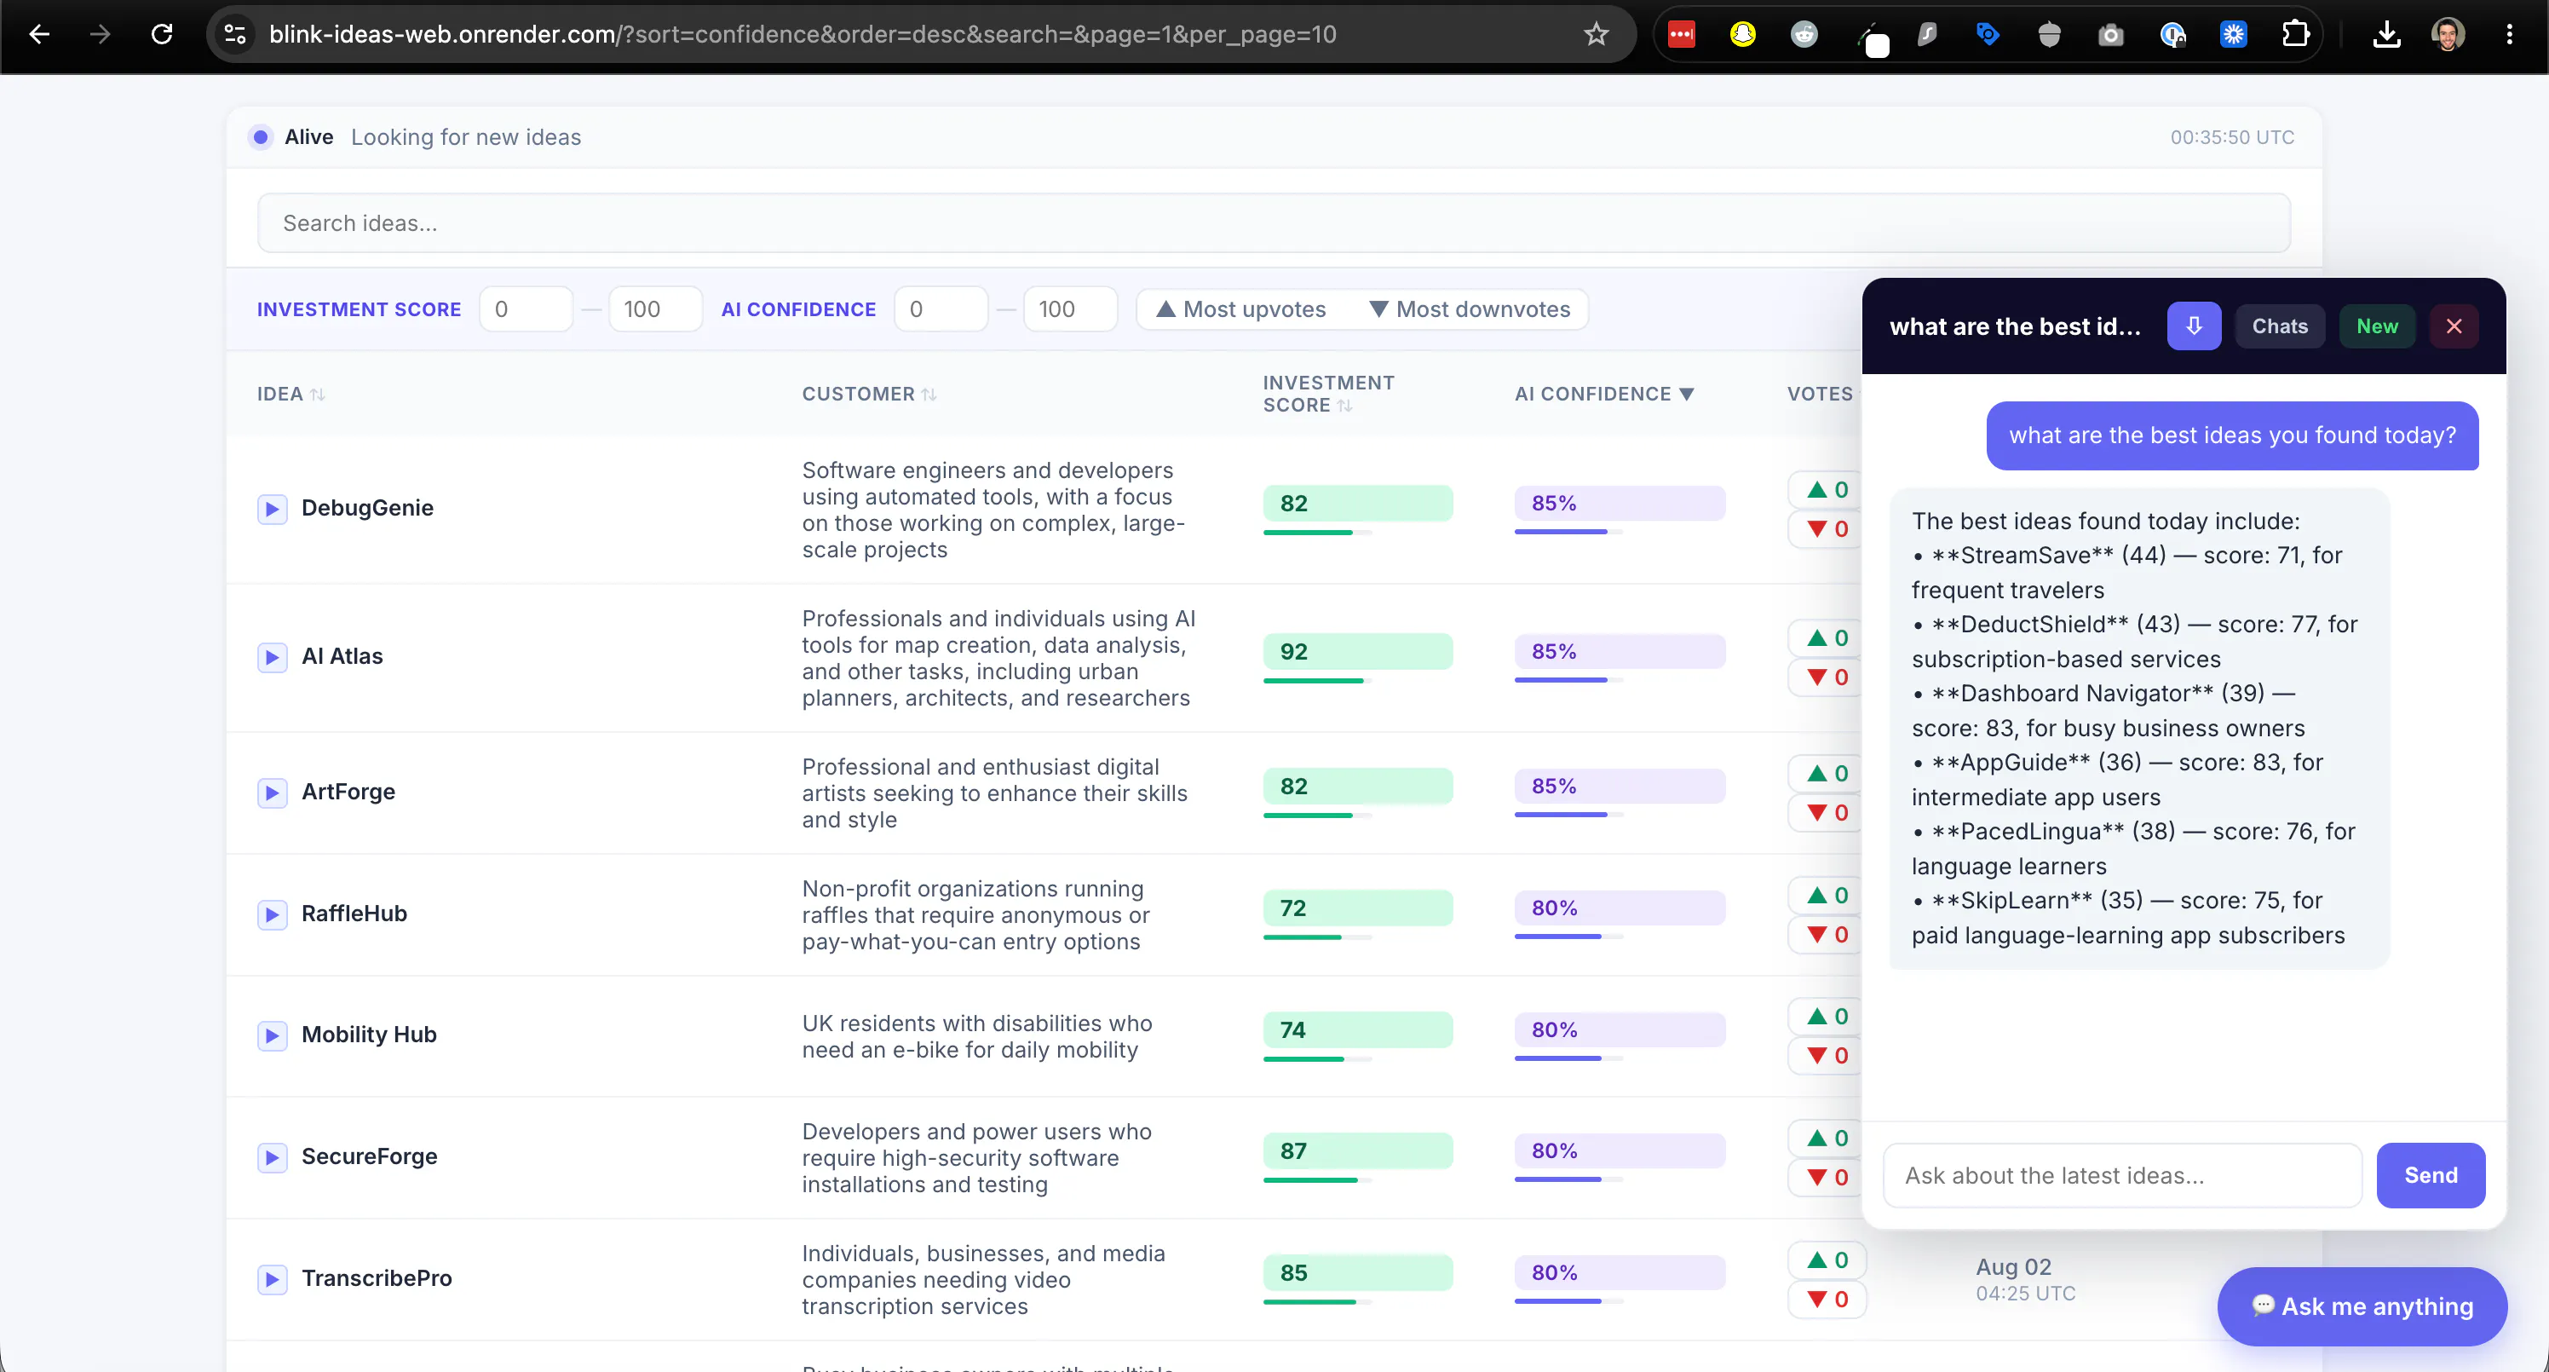This screenshot has height=1372, width=2549.
Task: Upvote the ArtForge idea
Action: 1827,774
